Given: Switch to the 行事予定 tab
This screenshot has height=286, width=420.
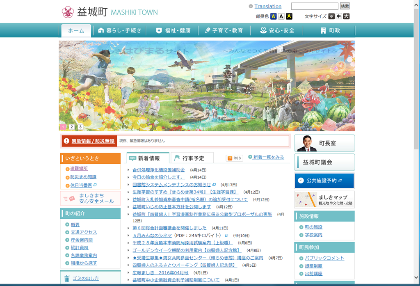Looking at the screenshot, I should pos(192,158).
